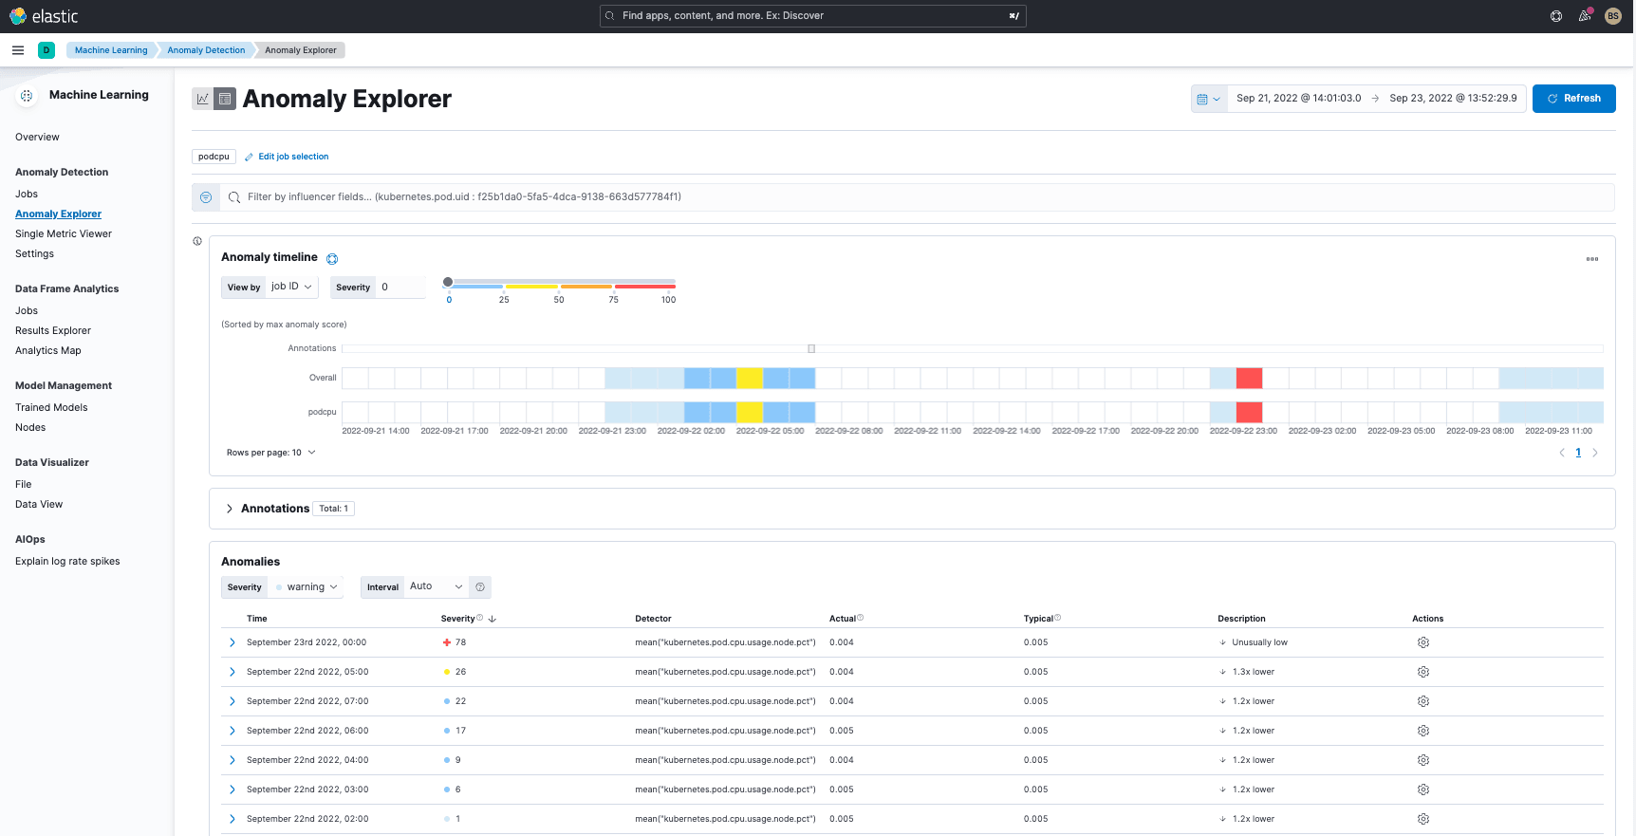Click the Single Metric Viewer icon button

[202, 99]
